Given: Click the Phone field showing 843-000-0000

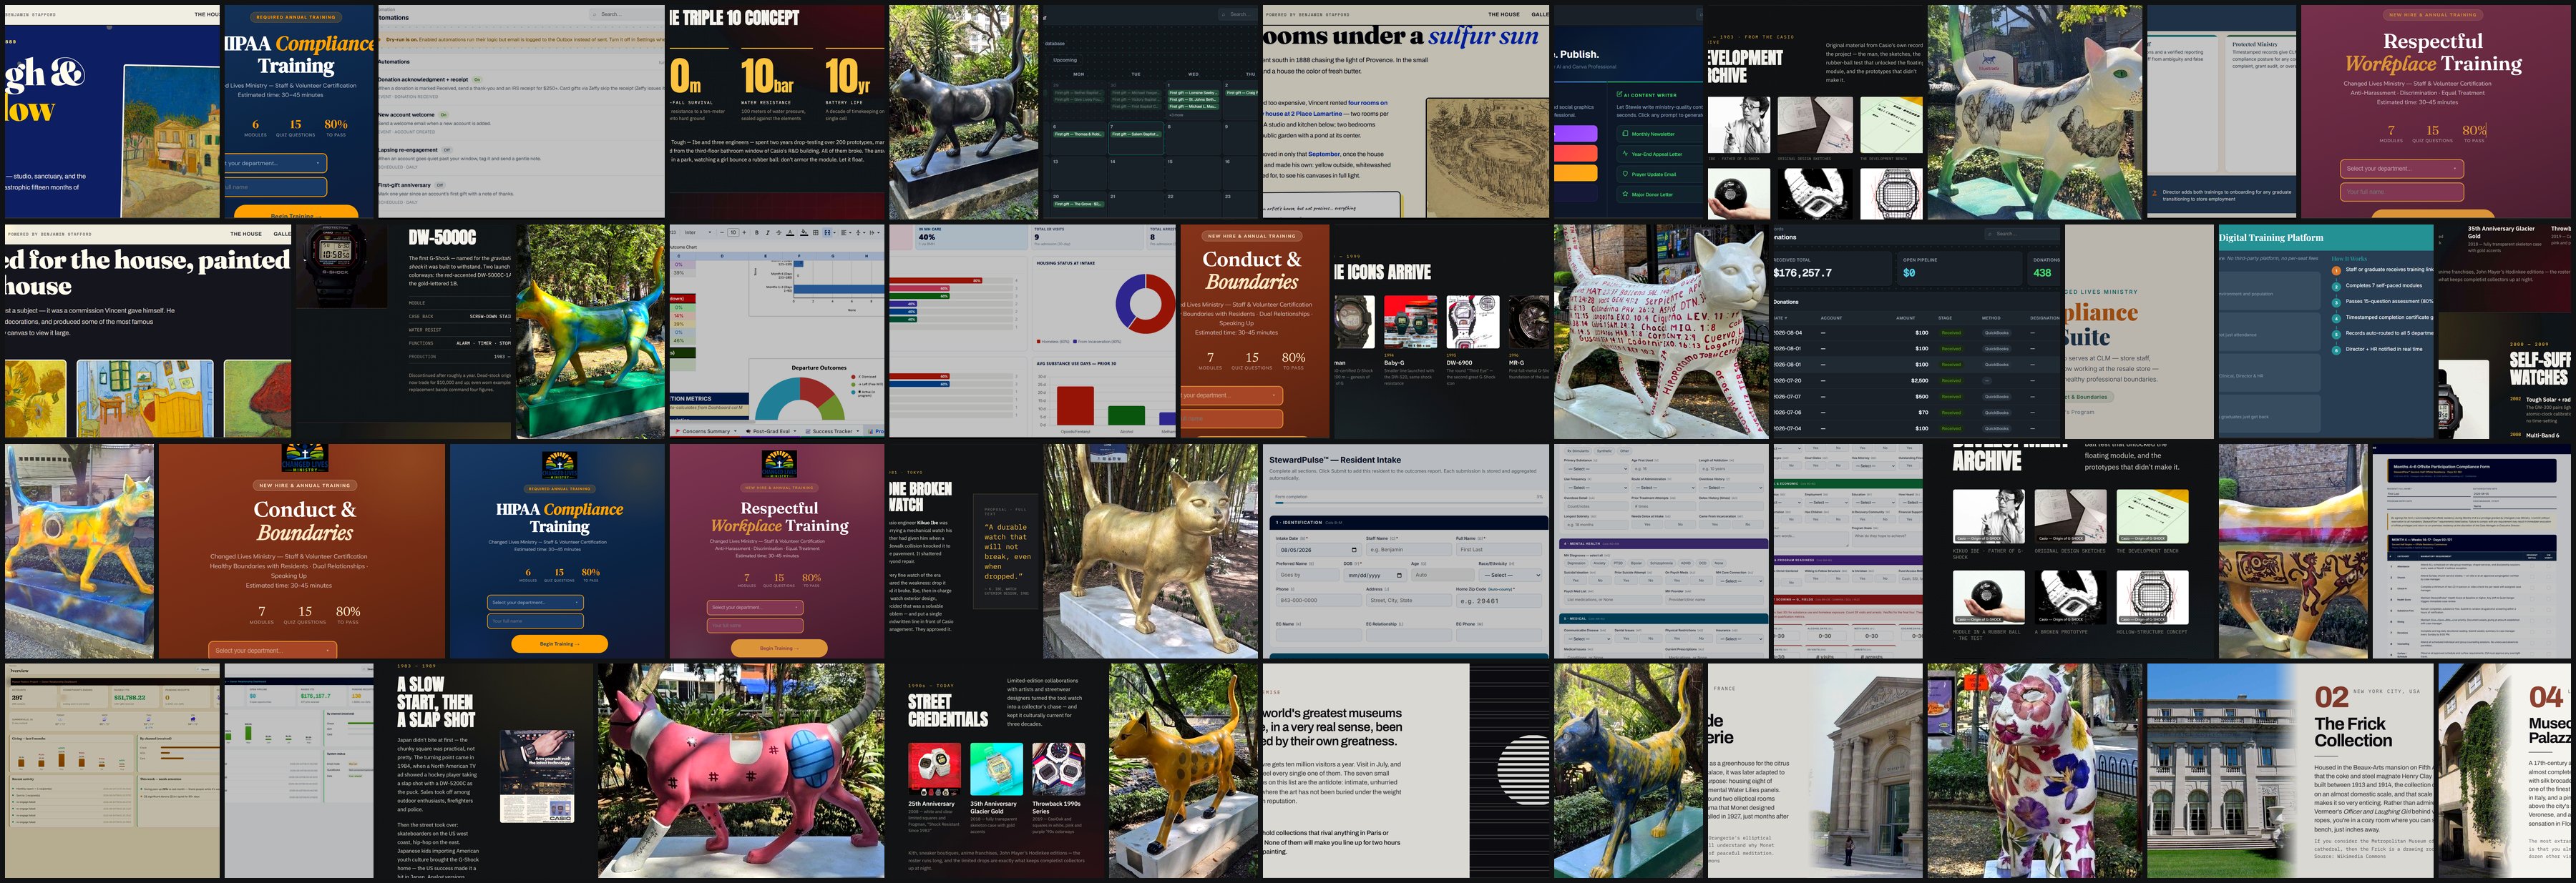Looking at the screenshot, I should tap(1319, 601).
